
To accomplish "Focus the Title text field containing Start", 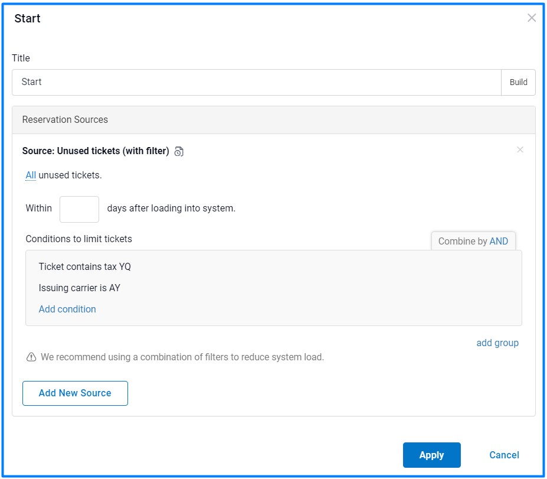I will pyautogui.click(x=256, y=82).
